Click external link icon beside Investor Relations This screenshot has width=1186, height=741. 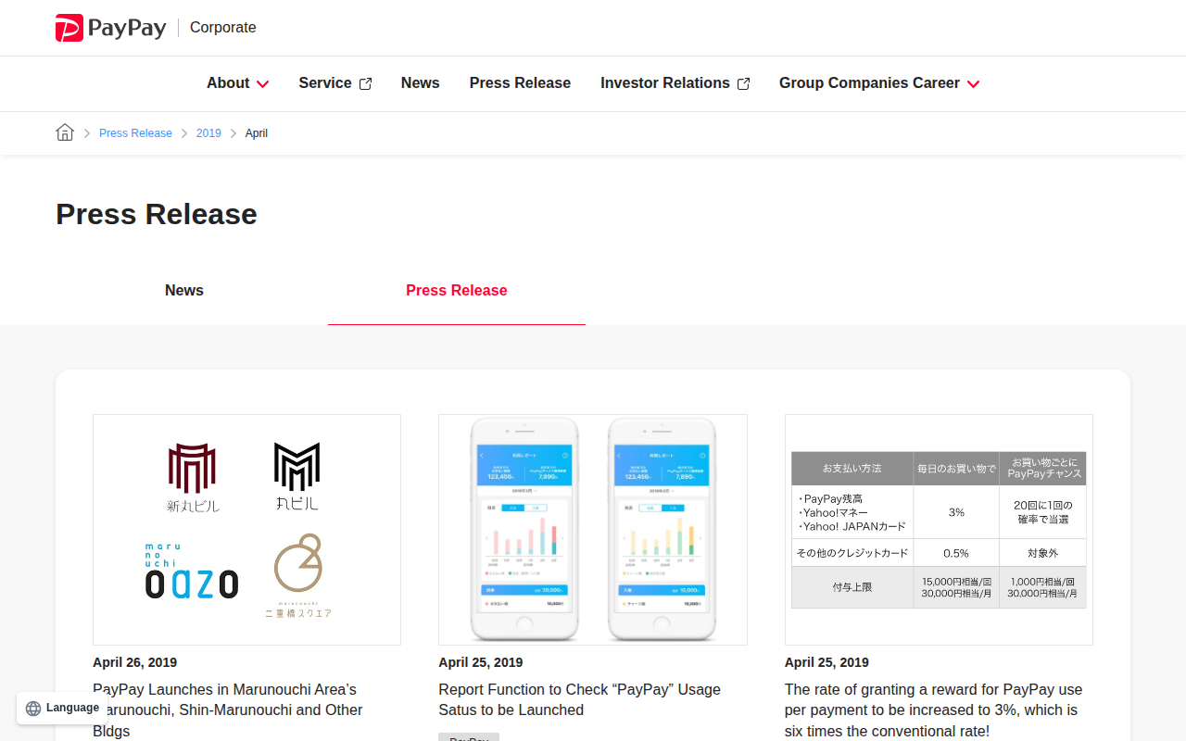coord(743,83)
